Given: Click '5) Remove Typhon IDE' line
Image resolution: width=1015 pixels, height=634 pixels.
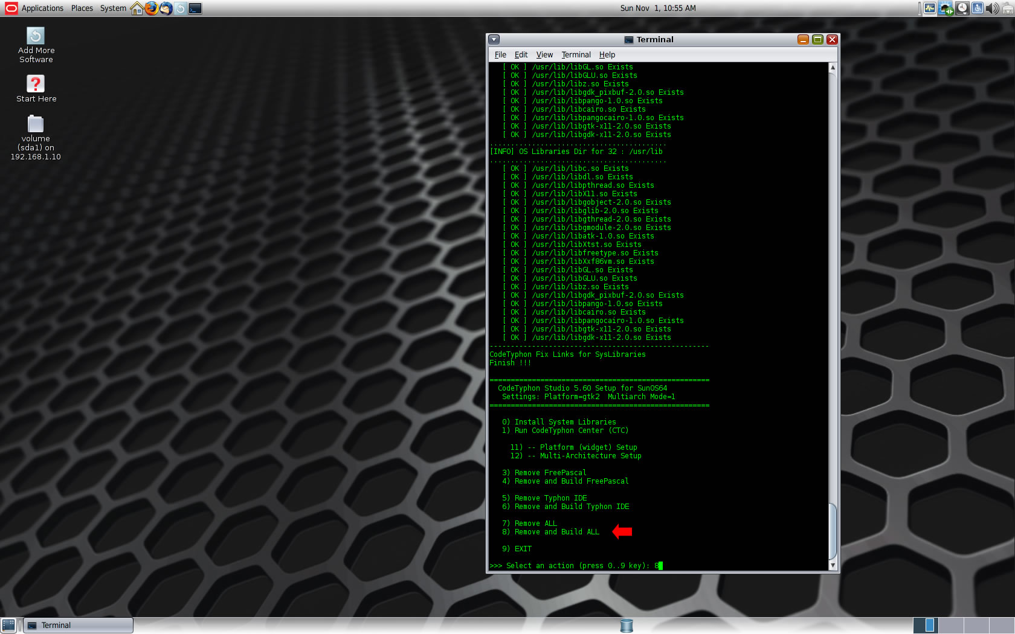Looking at the screenshot, I should pyautogui.click(x=544, y=498).
